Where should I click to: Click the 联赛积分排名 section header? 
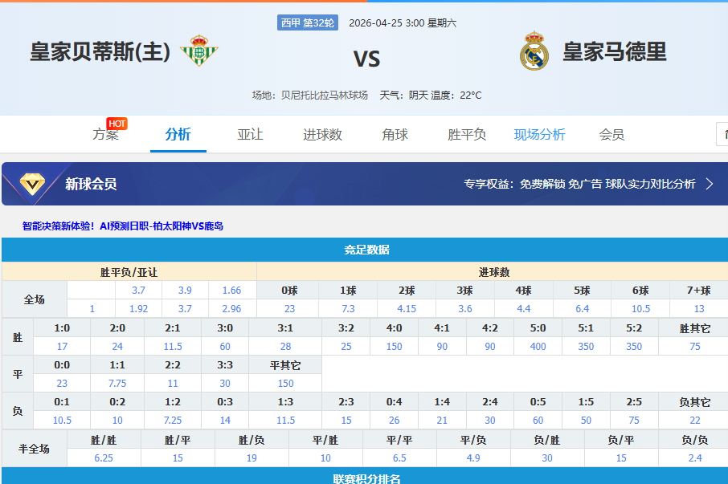point(366,478)
